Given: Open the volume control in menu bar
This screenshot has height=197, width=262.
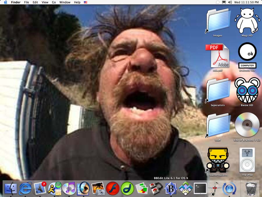Looking at the screenshot, I should (230, 2).
